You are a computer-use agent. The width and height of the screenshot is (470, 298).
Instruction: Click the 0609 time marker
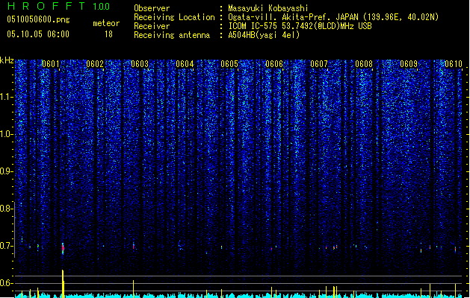pos(409,64)
